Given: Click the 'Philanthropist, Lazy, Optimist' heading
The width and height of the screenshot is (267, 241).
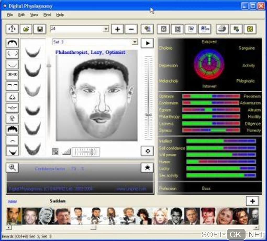Looking at the screenshot, I should click(x=90, y=52).
